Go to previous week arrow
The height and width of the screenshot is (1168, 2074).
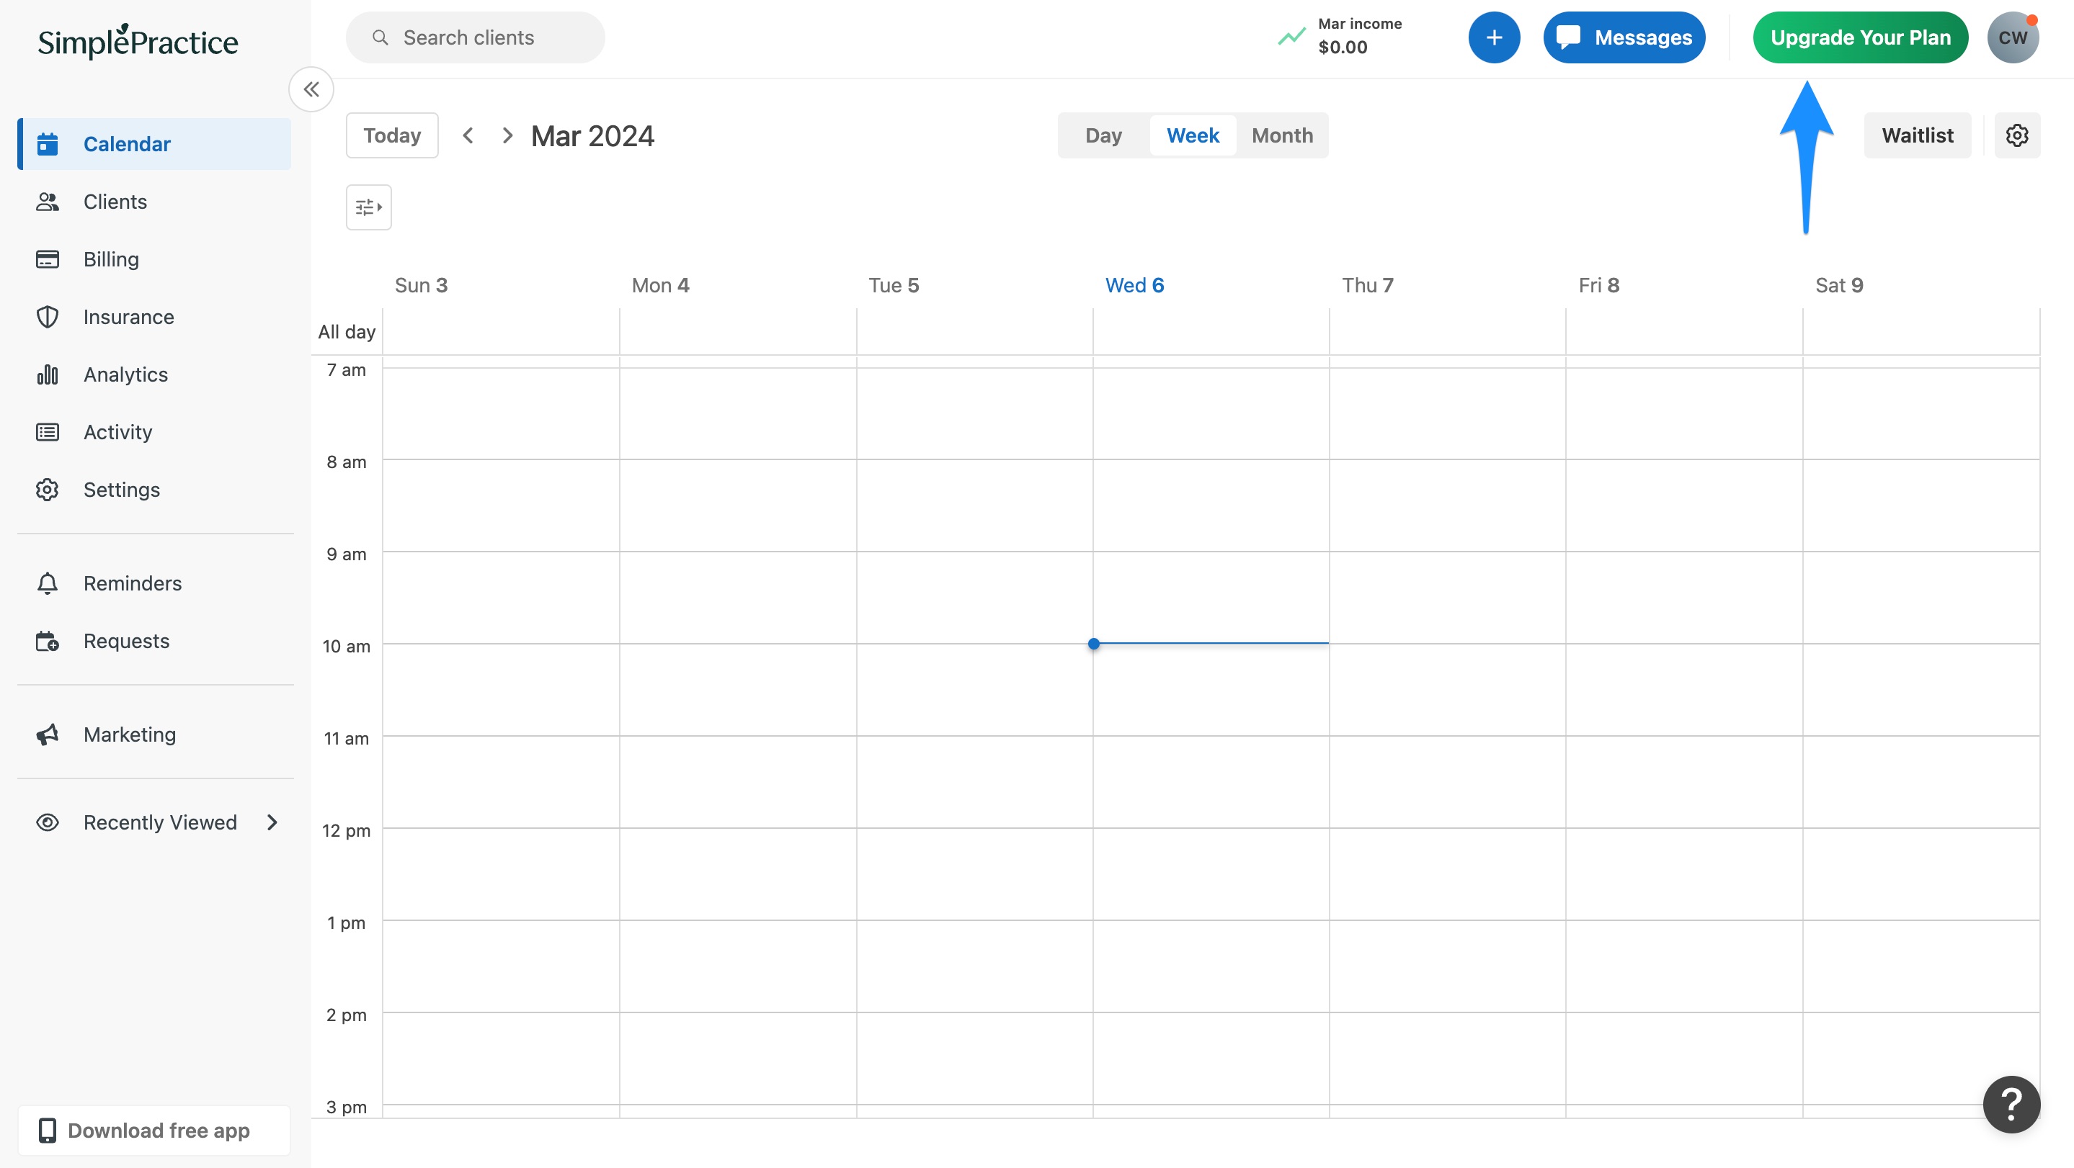[468, 135]
